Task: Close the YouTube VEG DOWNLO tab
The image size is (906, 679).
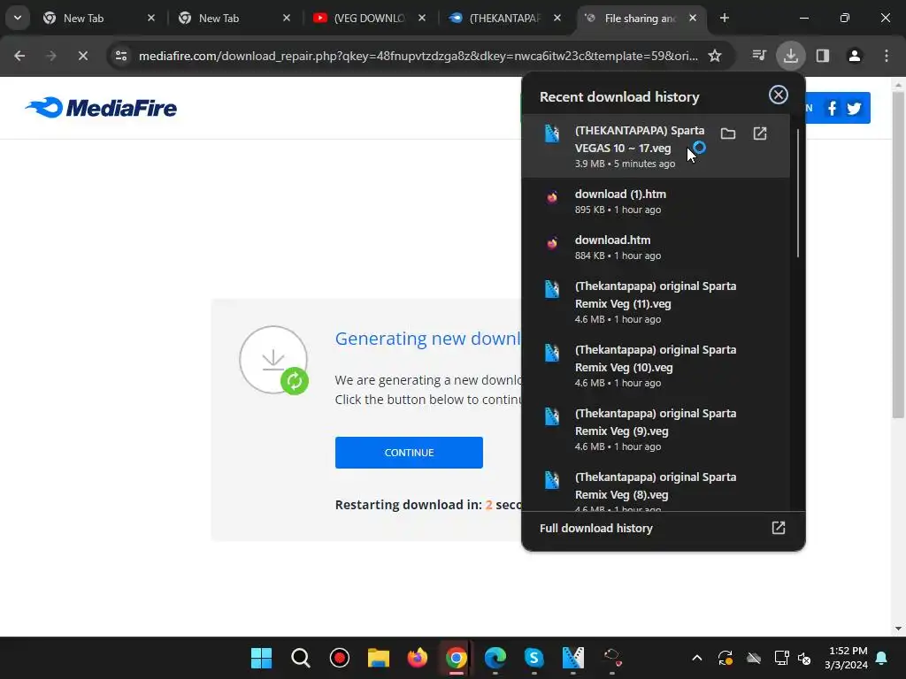Action: [x=422, y=18]
